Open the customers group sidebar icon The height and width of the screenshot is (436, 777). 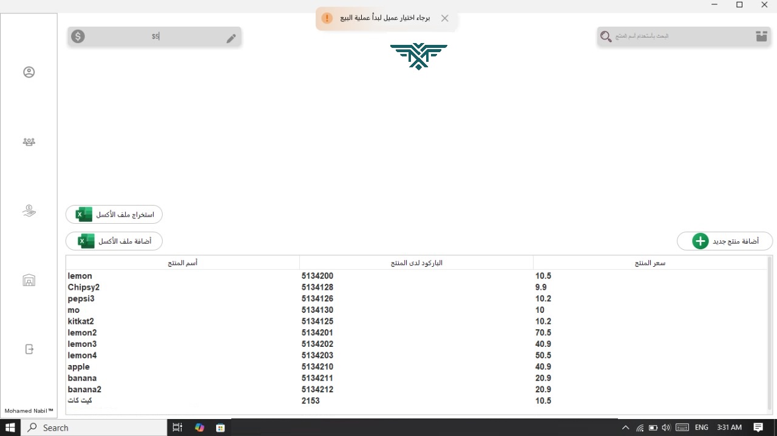(x=29, y=142)
